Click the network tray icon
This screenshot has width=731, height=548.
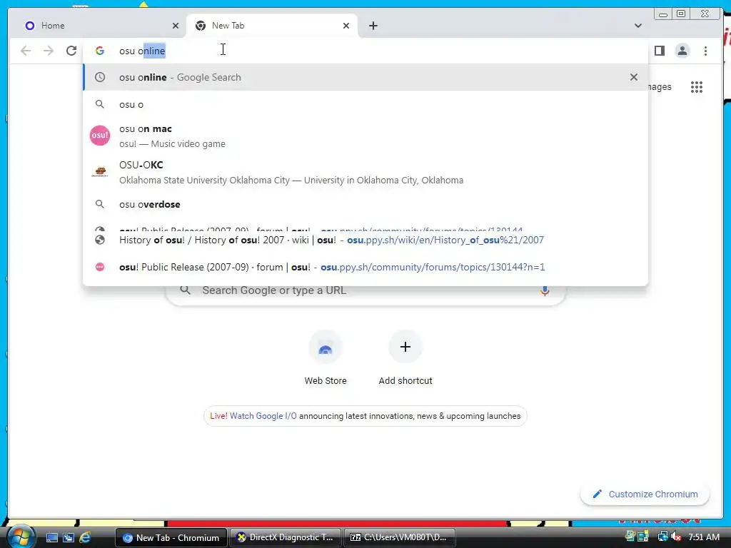[x=662, y=537]
